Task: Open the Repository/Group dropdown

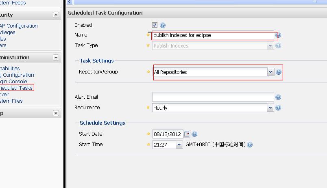Action: click(x=270, y=72)
